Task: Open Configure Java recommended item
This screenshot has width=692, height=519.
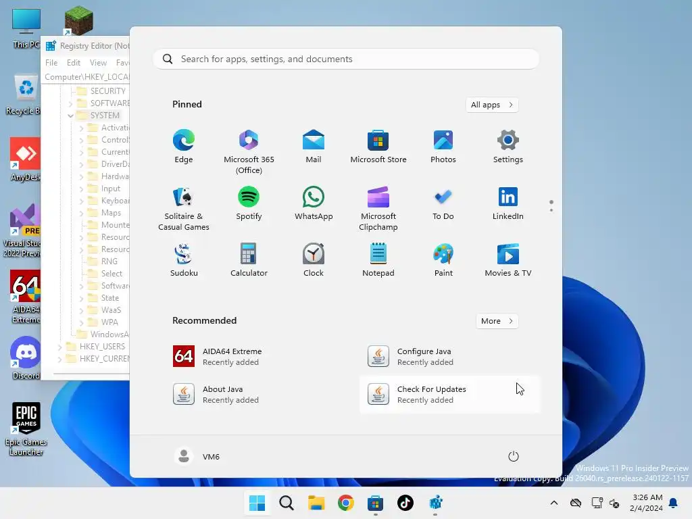Action: [x=449, y=357]
